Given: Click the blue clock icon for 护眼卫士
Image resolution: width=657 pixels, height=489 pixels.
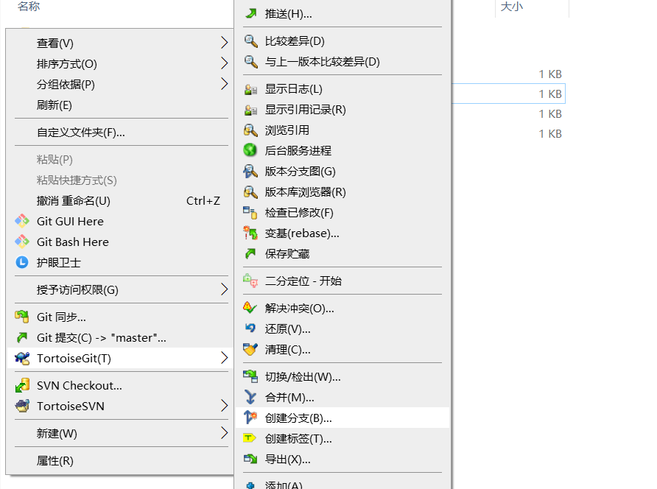Looking at the screenshot, I should click(22, 262).
